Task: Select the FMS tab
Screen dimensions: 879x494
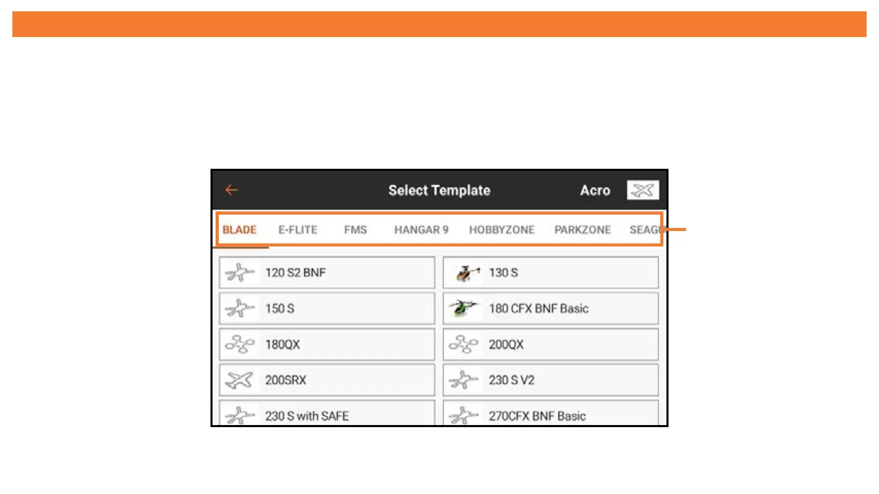Action: click(356, 230)
